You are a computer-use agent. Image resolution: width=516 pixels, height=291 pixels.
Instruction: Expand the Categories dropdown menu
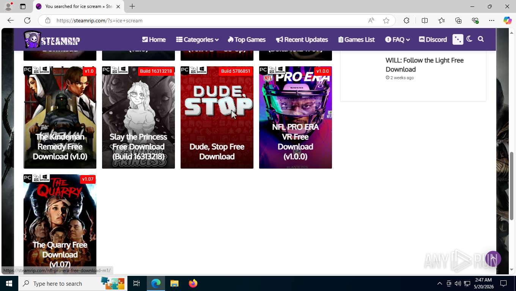197,39
